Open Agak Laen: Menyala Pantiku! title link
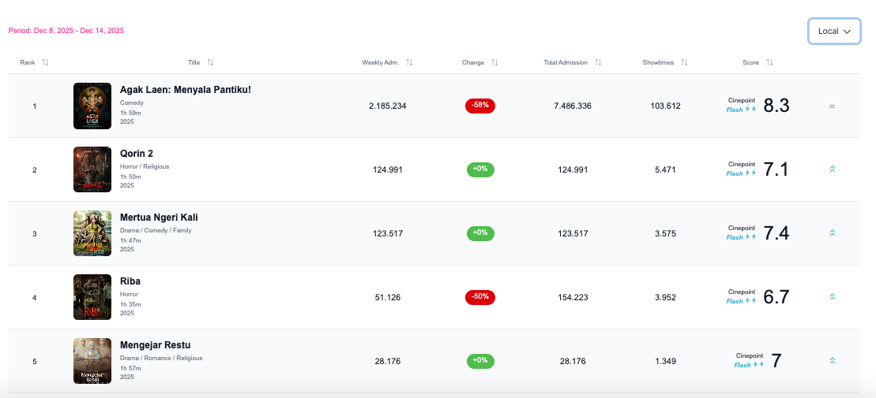This screenshot has width=876, height=398. [185, 90]
